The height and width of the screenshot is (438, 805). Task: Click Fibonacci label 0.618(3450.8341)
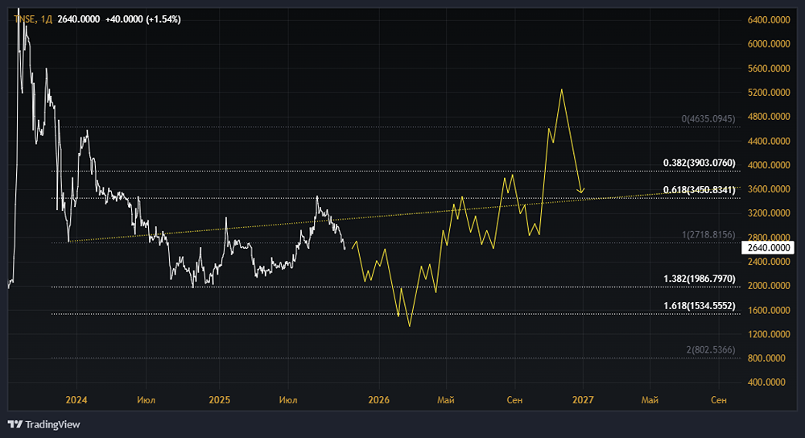click(x=700, y=190)
